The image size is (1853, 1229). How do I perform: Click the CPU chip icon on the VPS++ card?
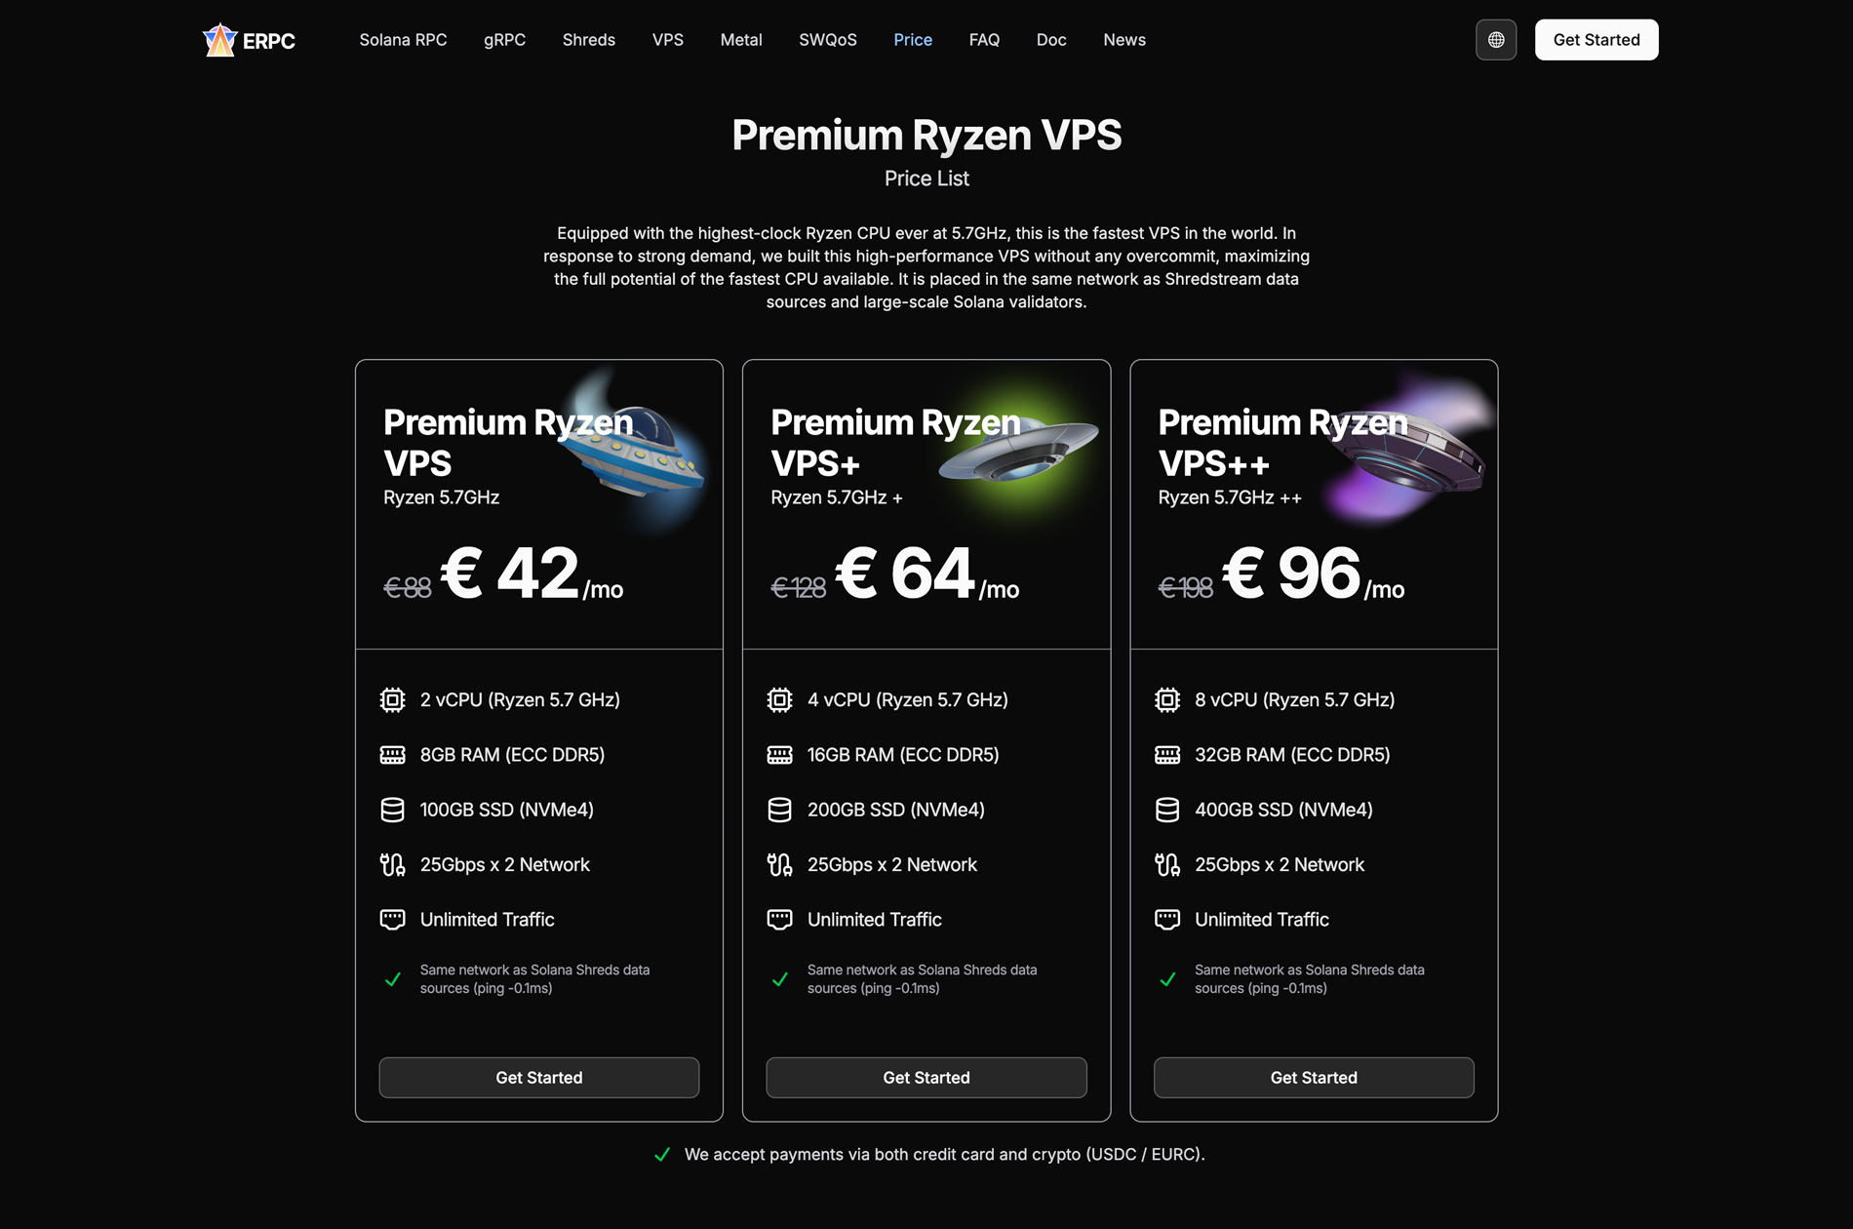1166,699
